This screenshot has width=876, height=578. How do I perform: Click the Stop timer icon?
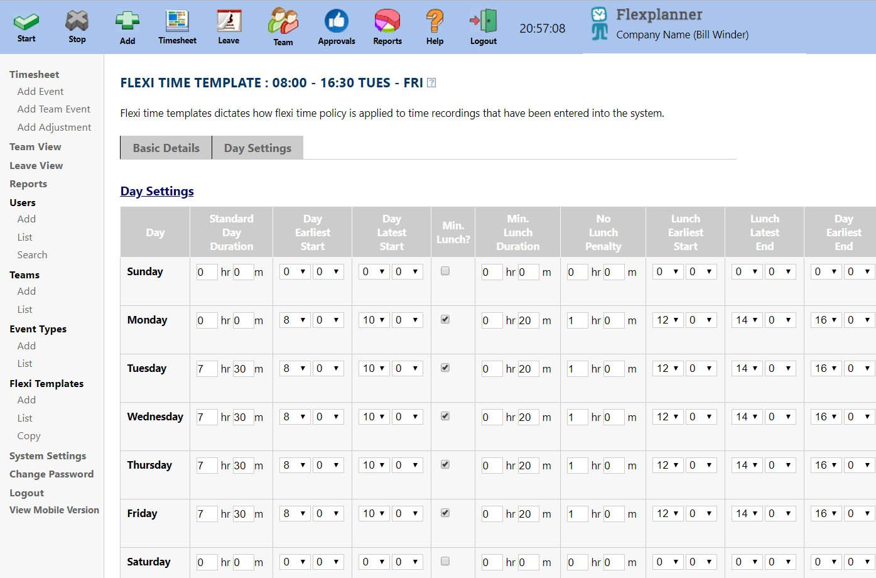point(77,21)
